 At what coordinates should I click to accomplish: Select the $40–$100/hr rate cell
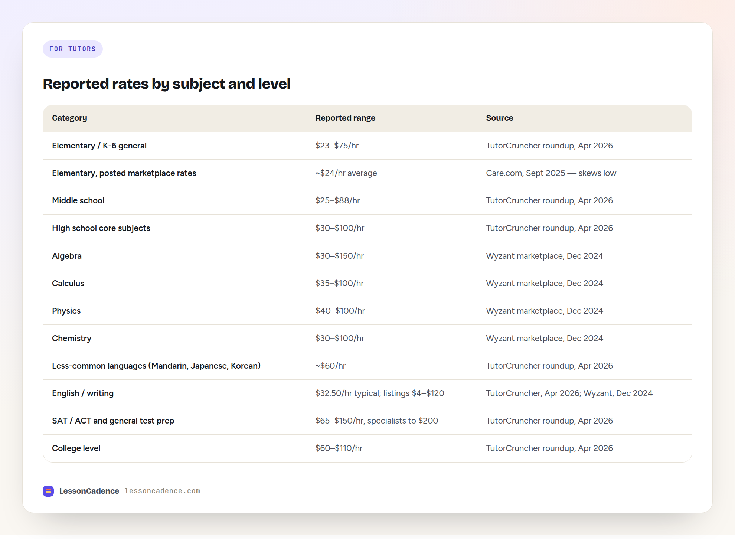340,311
